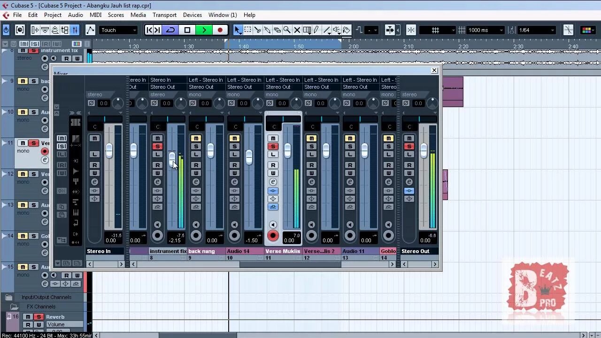Viewport: 601px width, 338px height.
Task: Open channel settings for instrument fix channel
Action: (x=157, y=182)
